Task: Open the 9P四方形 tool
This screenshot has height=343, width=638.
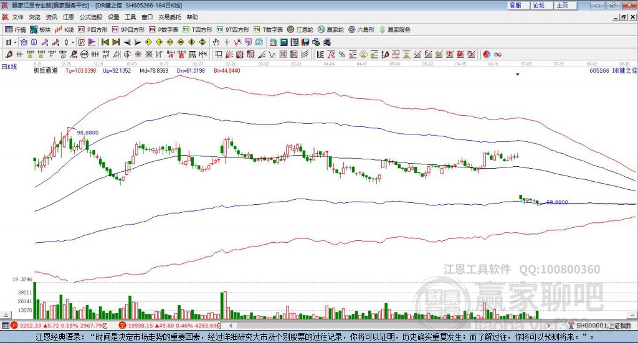Action: point(128,30)
